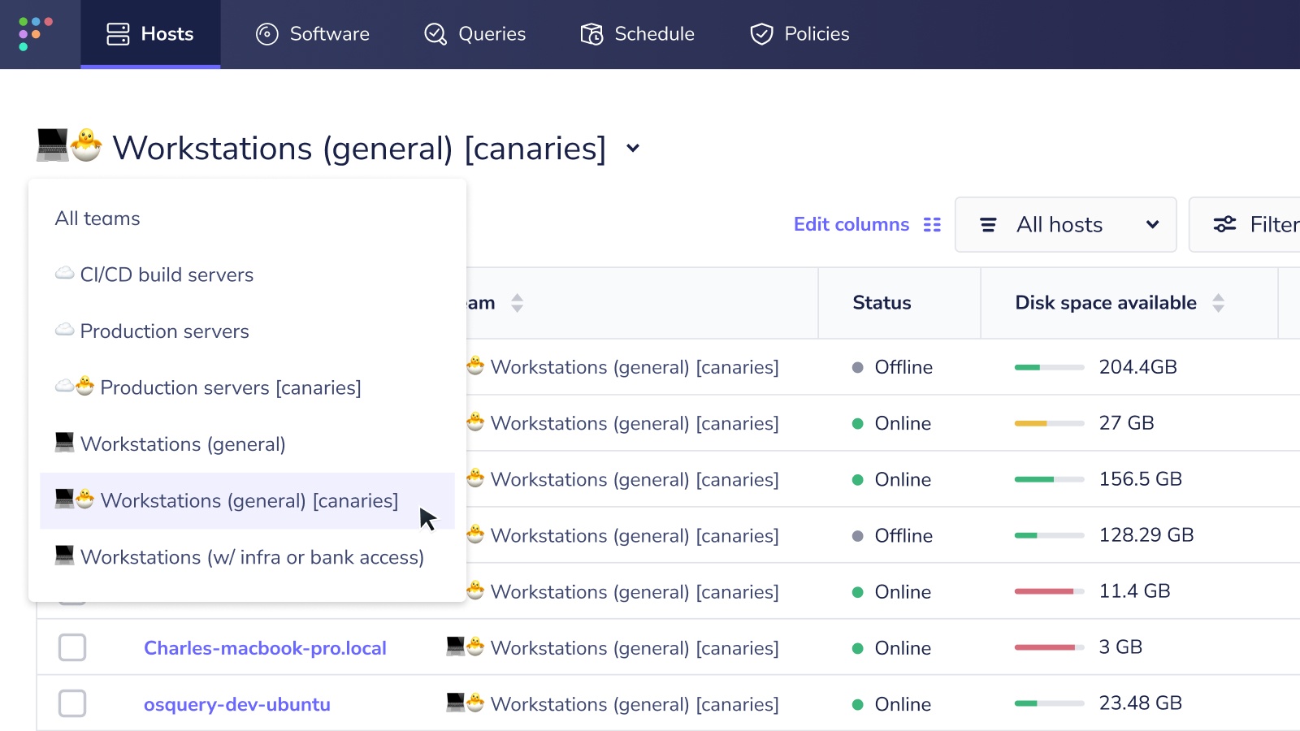Click the Filter sliders icon

pos(1224,225)
